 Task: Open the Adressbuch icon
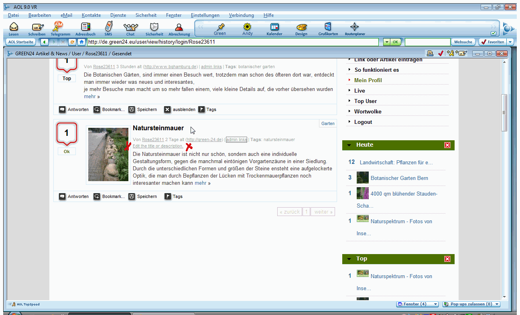click(85, 28)
